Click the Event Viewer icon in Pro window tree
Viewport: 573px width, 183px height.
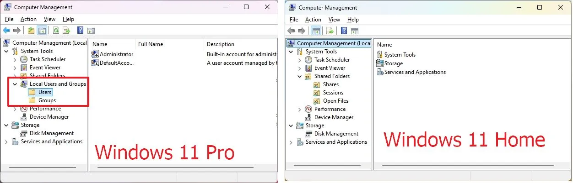pos(24,68)
